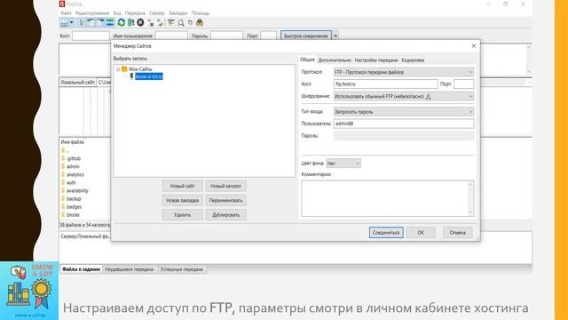Click the Комментарии box scrollbar
The height and width of the screenshot is (320, 568).
[x=470, y=198]
